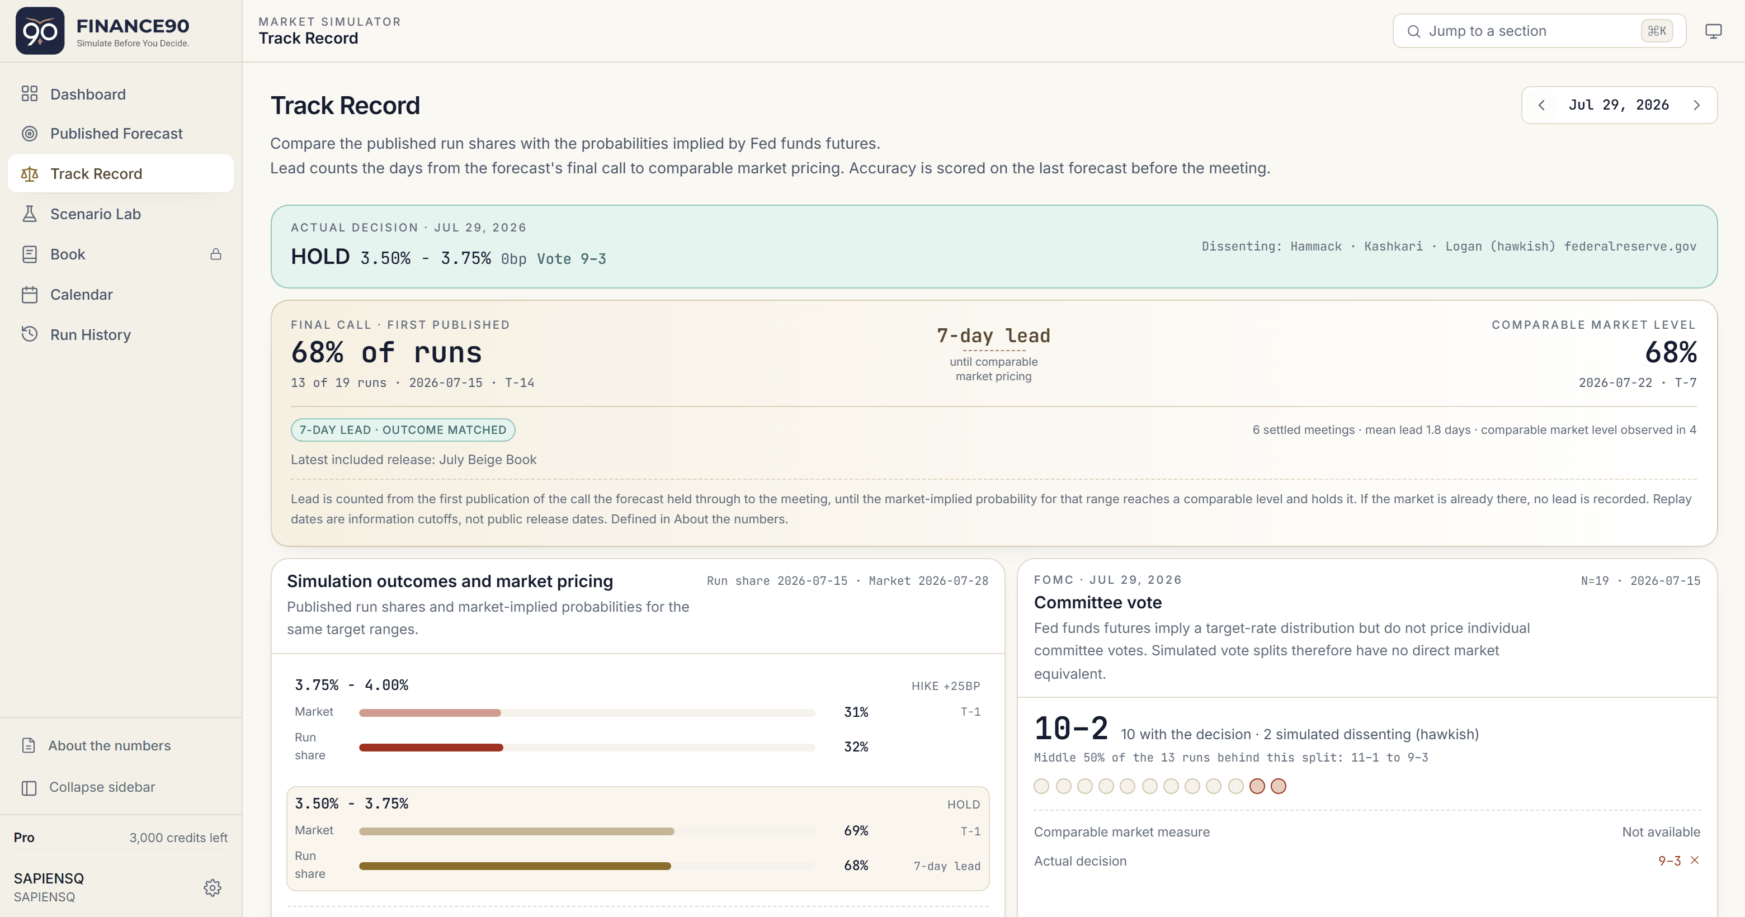Click the 7-day lead underlined term
This screenshot has height=917, width=1745.
tap(993, 336)
